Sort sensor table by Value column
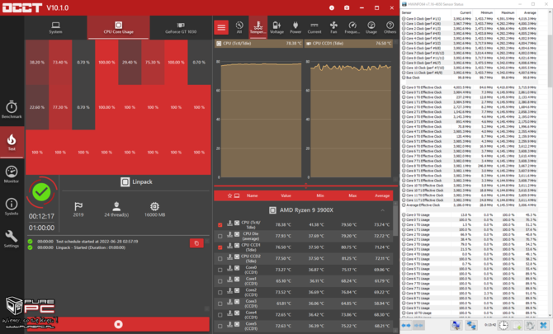 286,195
